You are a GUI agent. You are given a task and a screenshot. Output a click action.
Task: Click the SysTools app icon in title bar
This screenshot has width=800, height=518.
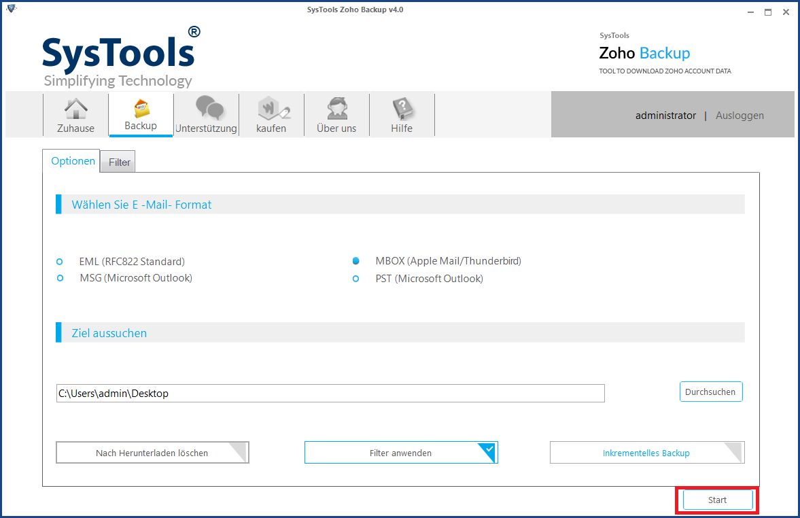(12, 8)
